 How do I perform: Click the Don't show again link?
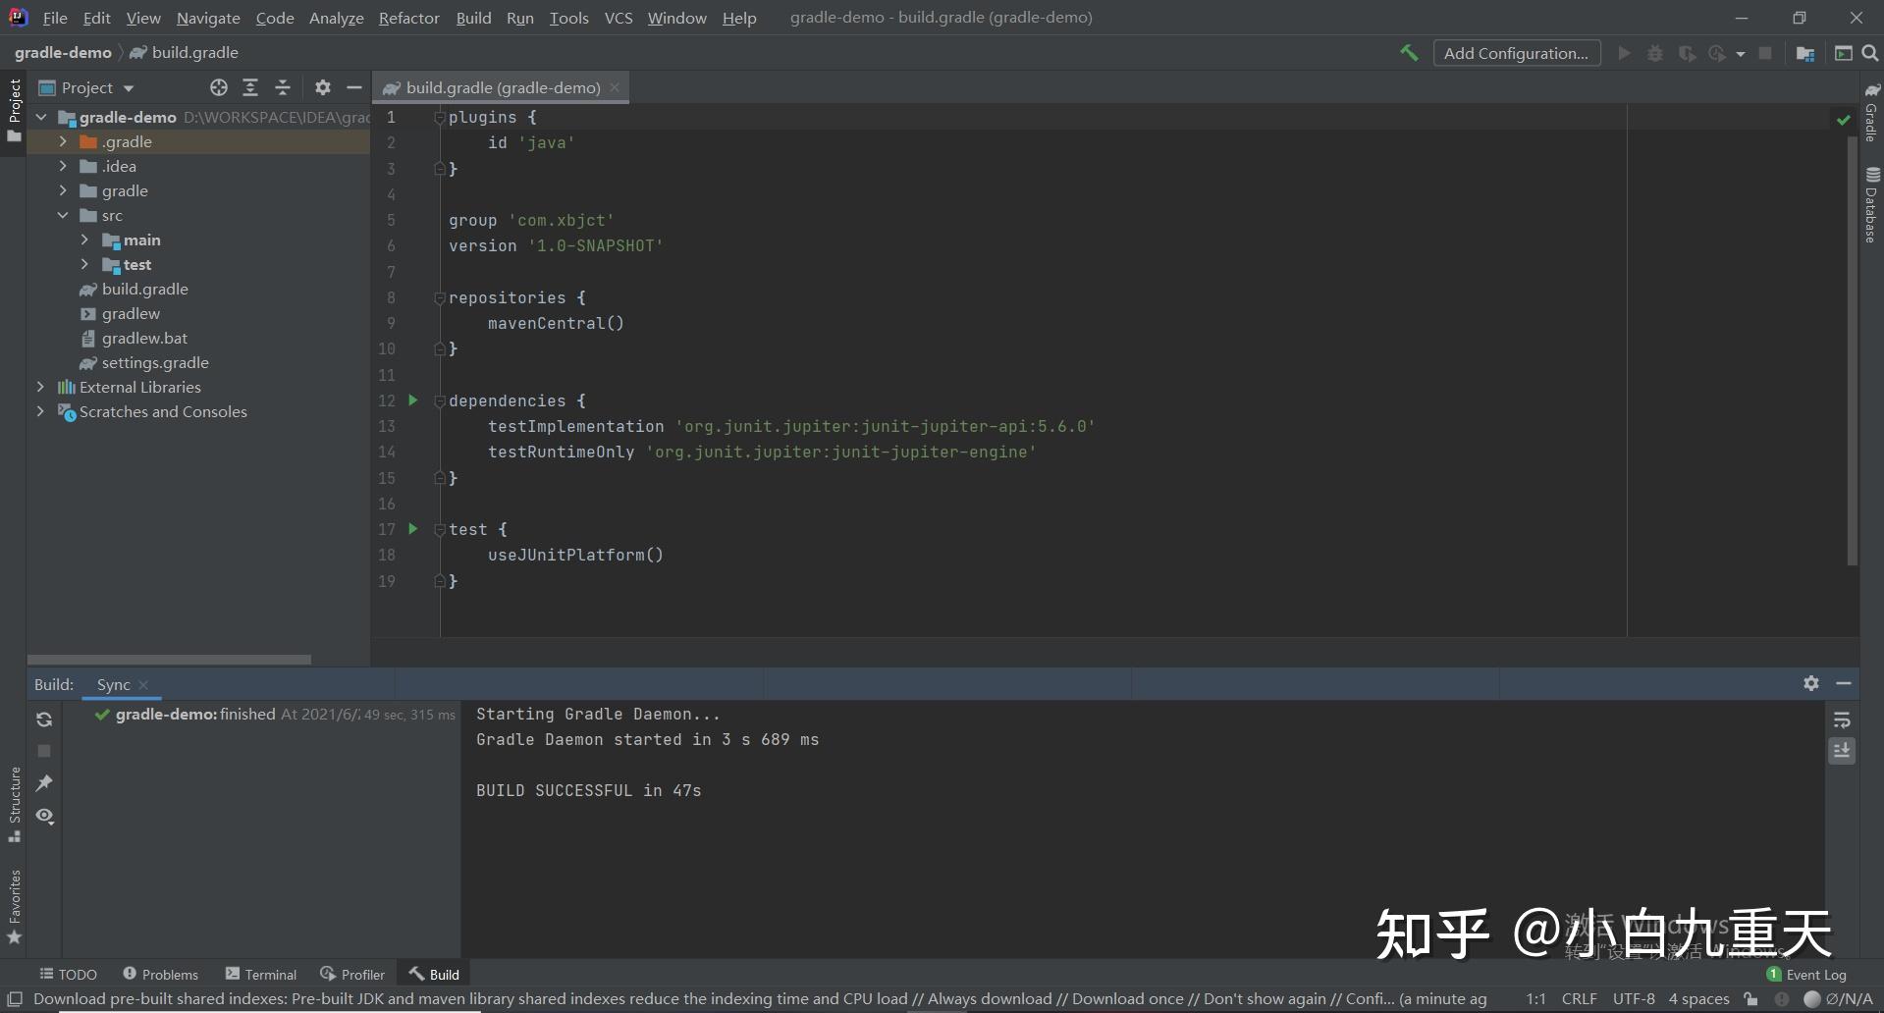[1265, 998]
